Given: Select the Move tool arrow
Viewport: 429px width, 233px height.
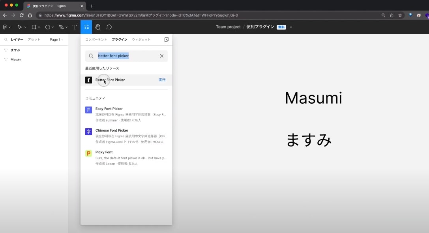Looking at the screenshot, I should [x=20, y=27].
